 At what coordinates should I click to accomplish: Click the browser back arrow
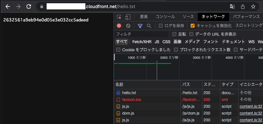(8, 6)
